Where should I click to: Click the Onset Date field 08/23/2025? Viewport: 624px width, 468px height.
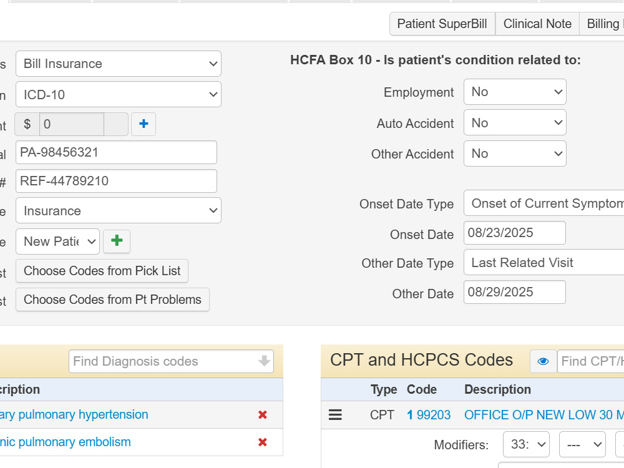point(515,233)
